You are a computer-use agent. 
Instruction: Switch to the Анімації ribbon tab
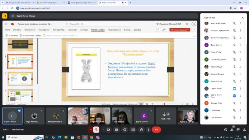point(84,30)
